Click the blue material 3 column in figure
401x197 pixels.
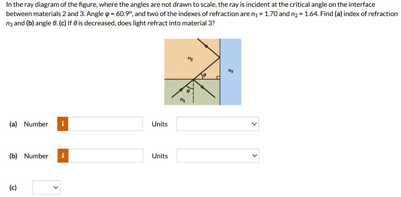pyautogui.click(x=231, y=72)
